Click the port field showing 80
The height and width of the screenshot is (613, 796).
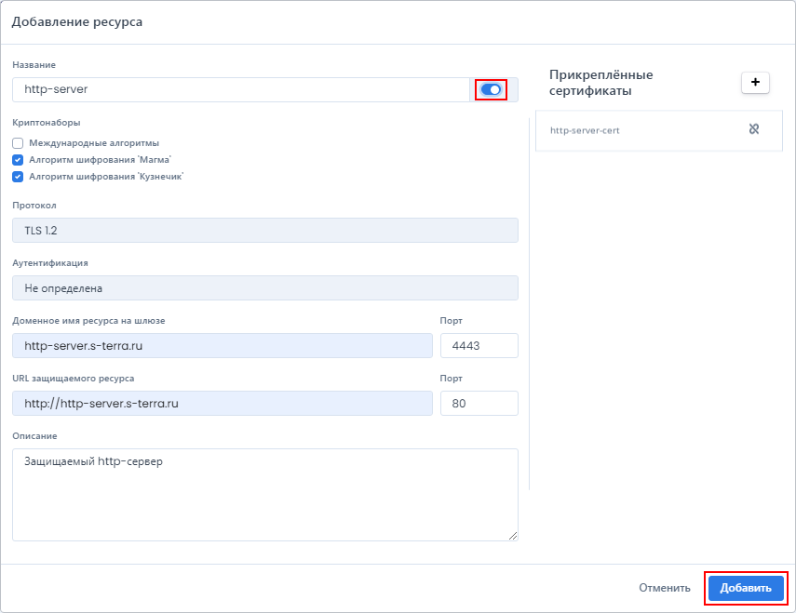pyautogui.click(x=479, y=404)
